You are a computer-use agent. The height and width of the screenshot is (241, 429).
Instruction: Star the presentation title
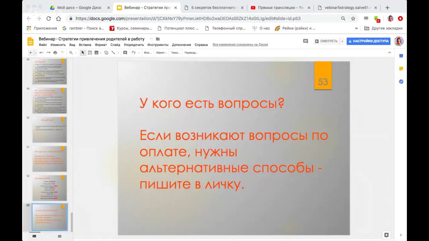[x=151, y=39]
